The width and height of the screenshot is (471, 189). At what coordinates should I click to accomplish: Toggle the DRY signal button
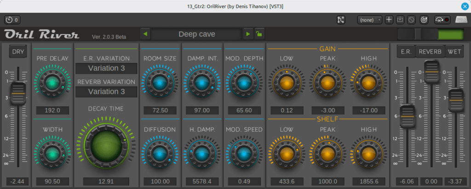pos(18,52)
